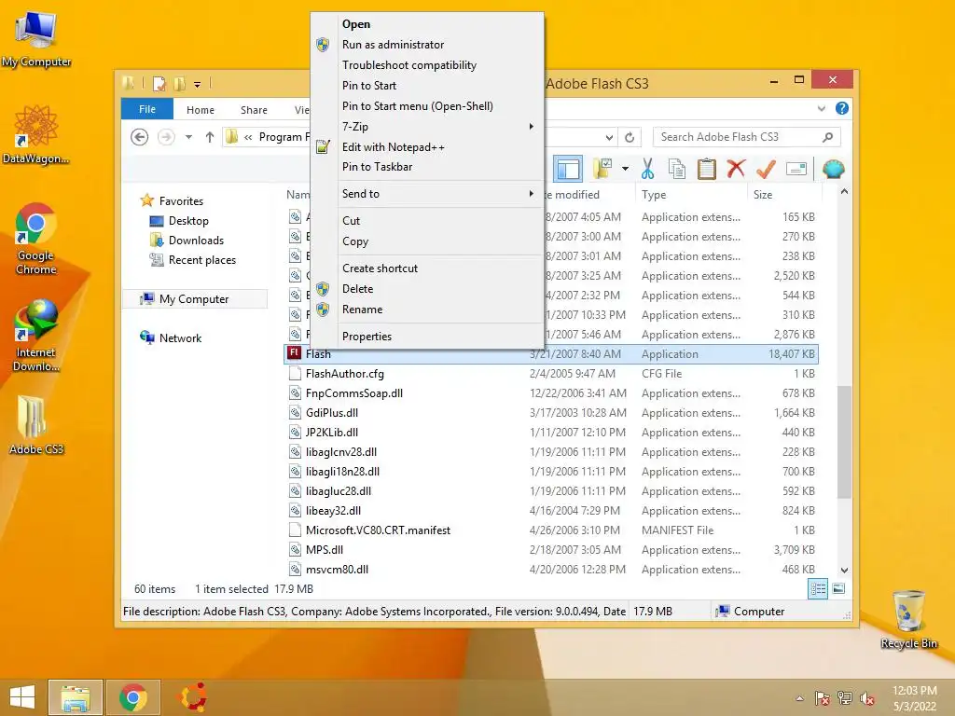Click the search magnifier icon
This screenshot has height=716, width=955.
click(827, 137)
